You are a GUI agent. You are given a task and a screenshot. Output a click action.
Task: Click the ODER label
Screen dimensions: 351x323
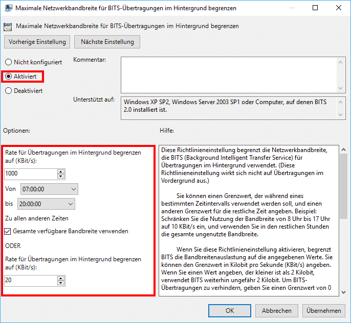click(13, 246)
